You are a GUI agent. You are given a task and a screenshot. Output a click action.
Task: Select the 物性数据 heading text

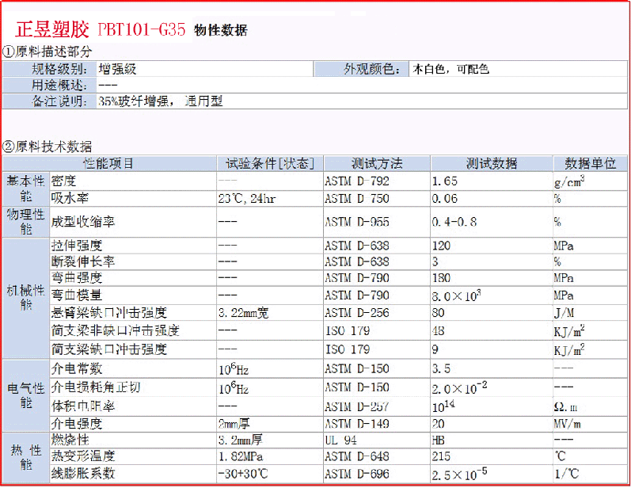coord(220,31)
